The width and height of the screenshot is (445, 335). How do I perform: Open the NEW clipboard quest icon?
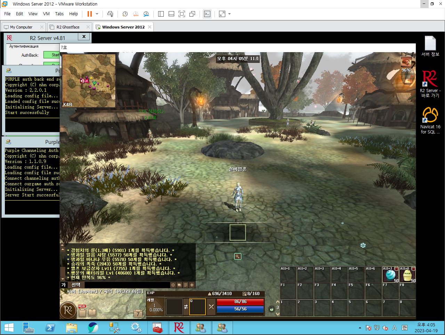point(82,312)
